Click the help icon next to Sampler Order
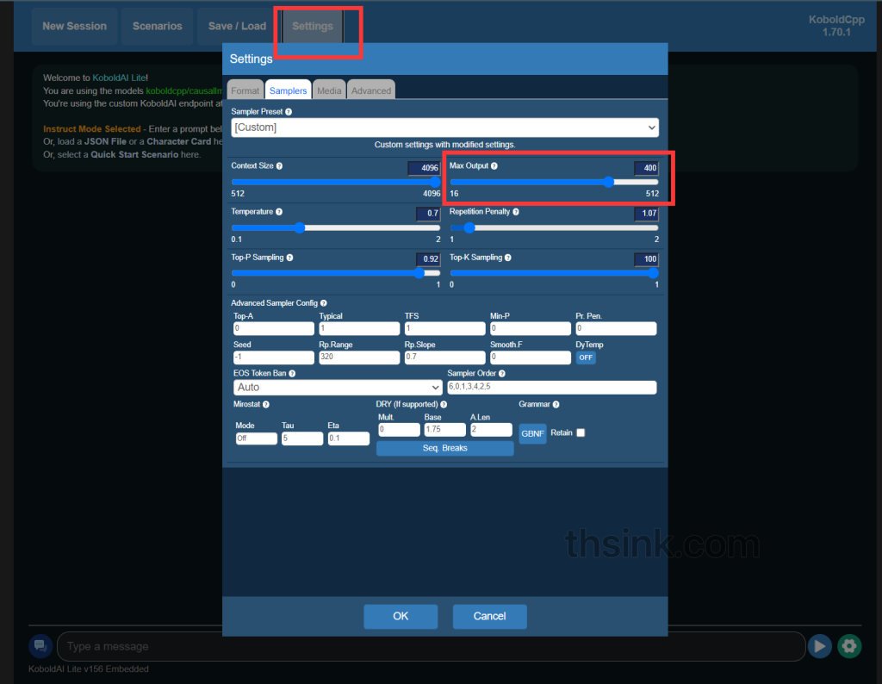Image resolution: width=882 pixels, height=684 pixels. click(x=502, y=374)
